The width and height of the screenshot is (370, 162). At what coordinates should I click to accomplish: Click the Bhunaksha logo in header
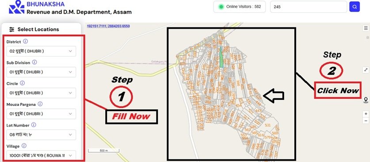[16, 7]
